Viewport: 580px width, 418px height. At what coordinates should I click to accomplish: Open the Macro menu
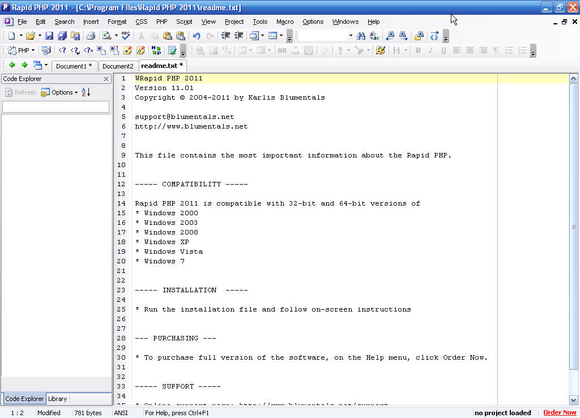(285, 22)
